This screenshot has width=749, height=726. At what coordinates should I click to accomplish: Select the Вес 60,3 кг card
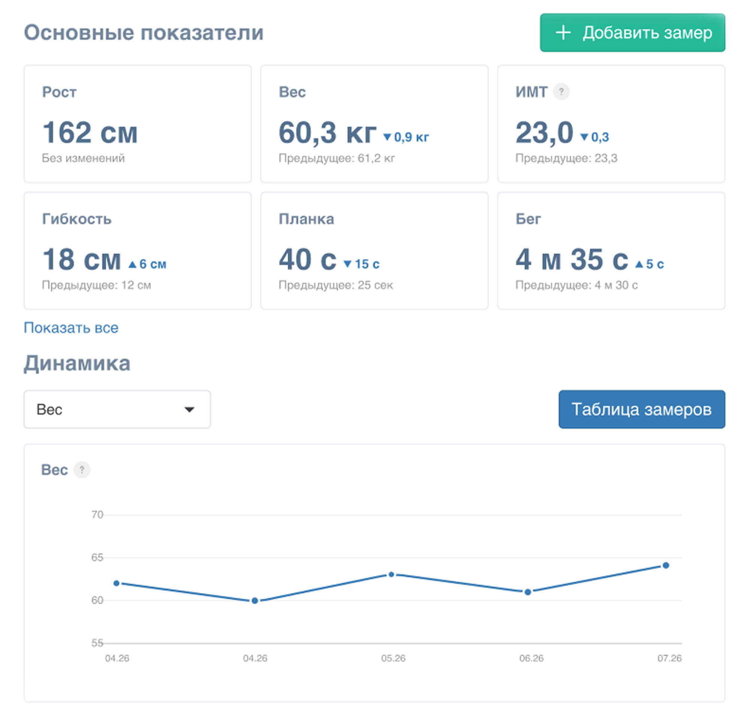point(374,124)
